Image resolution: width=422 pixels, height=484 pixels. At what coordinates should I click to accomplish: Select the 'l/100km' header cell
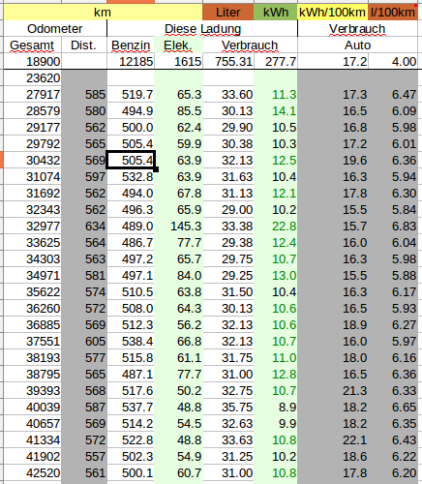click(393, 13)
